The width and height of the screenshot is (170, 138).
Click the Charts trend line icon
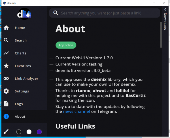click(6, 53)
